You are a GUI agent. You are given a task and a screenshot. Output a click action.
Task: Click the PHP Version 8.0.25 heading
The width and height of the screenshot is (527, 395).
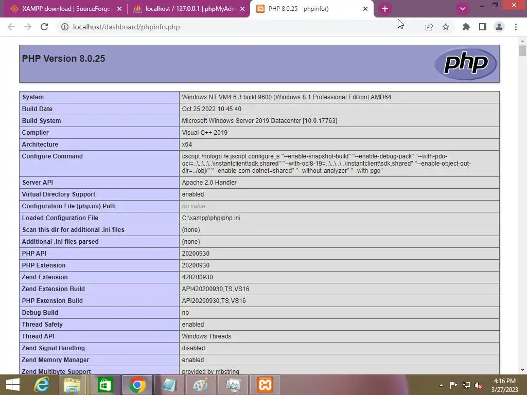[63, 59]
